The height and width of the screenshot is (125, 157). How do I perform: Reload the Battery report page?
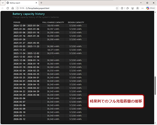tap(8, 8)
